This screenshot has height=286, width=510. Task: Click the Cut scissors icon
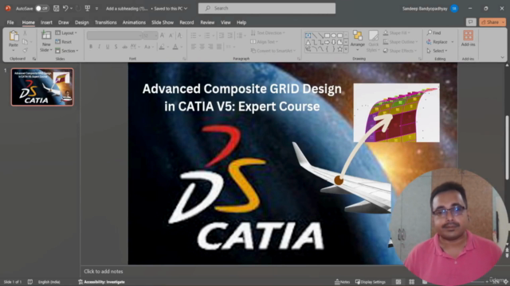point(25,33)
